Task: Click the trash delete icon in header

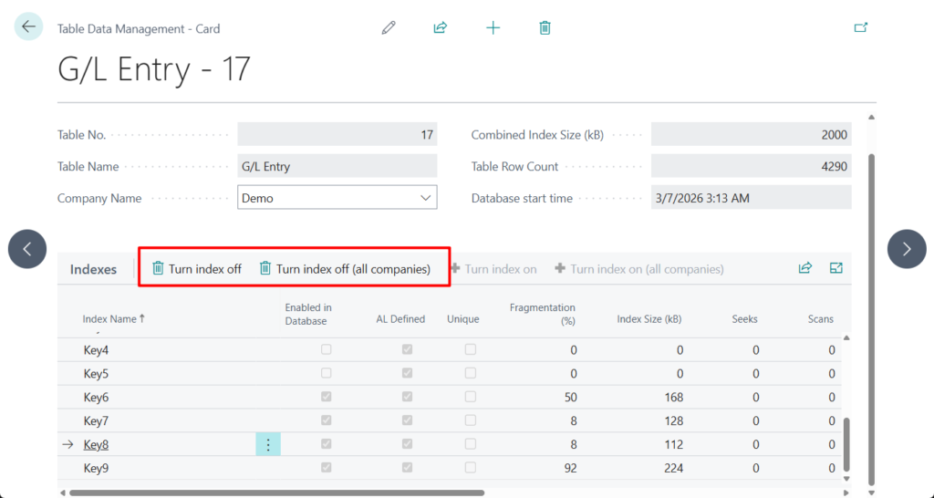Action: coord(545,28)
